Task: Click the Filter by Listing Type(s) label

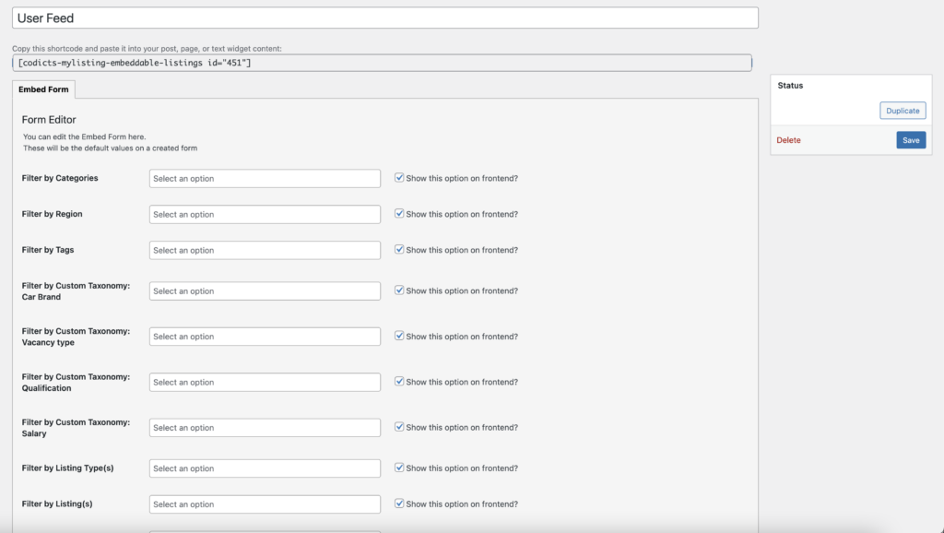Action: click(x=67, y=468)
